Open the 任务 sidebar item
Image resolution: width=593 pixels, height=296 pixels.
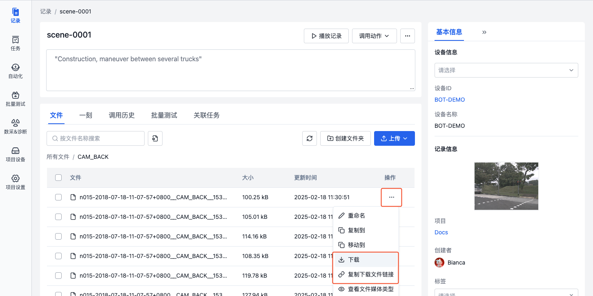[x=16, y=43]
